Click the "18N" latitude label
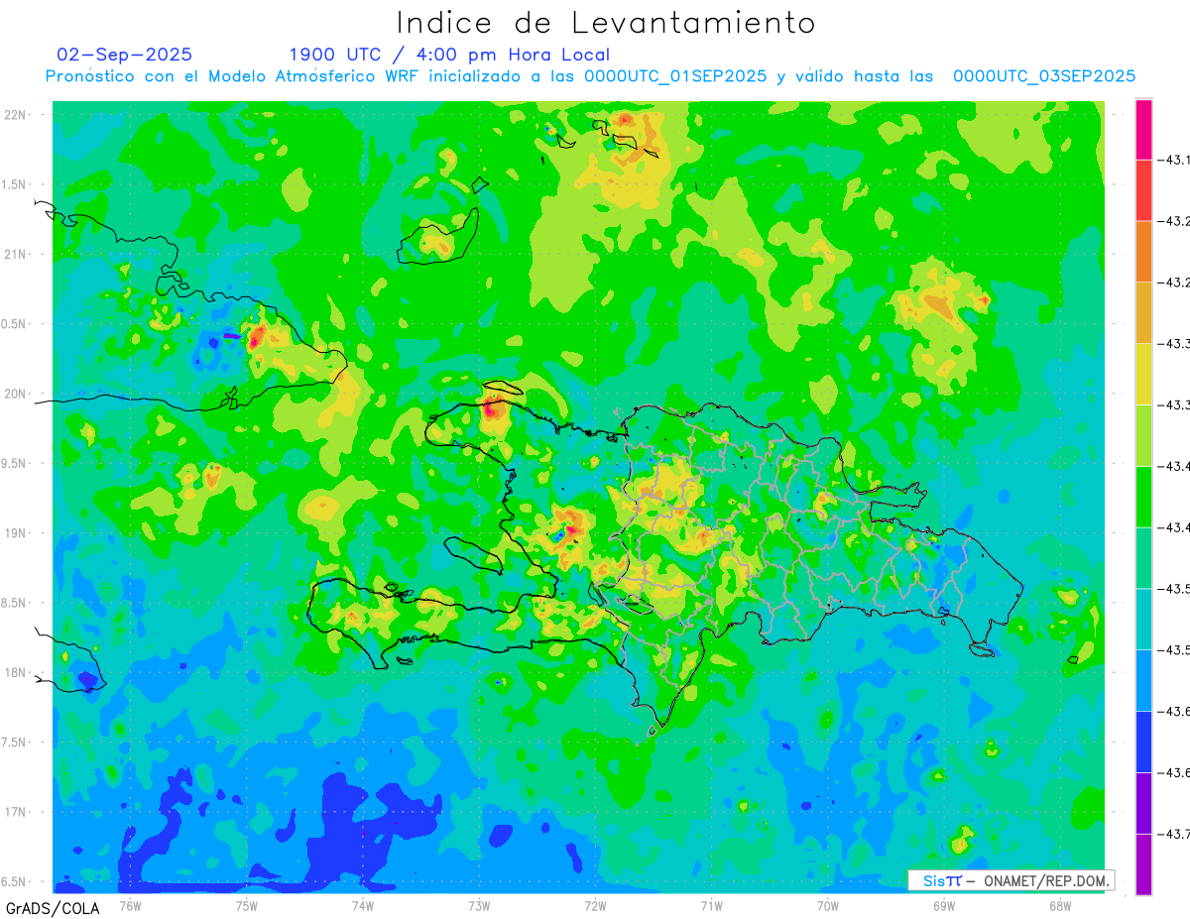This screenshot has height=919, width=1190. pos(17,672)
